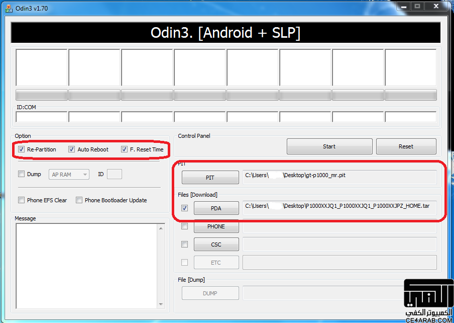
Task: Enable Phone Bootloader Update option
Action: click(x=79, y=200)
